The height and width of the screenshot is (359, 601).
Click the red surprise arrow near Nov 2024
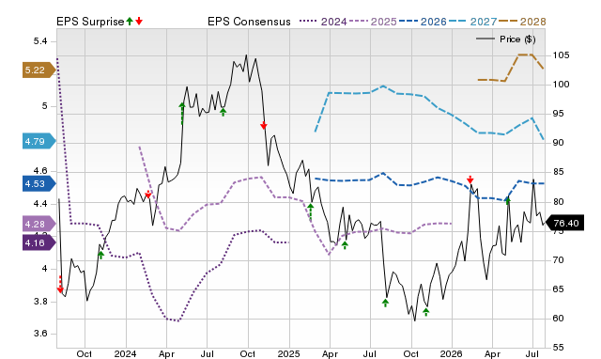coord(264,125)
